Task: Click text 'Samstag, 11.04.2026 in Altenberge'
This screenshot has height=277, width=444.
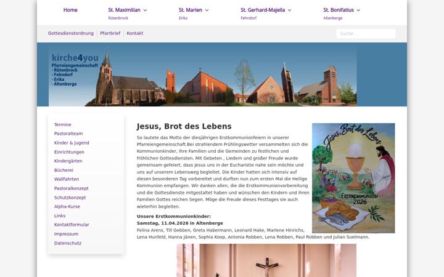Action: 180,223
